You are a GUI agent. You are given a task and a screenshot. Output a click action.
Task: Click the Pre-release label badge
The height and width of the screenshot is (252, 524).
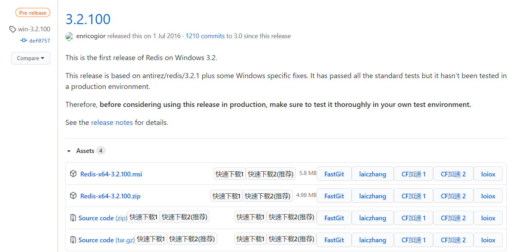click(x=33, y=13)
